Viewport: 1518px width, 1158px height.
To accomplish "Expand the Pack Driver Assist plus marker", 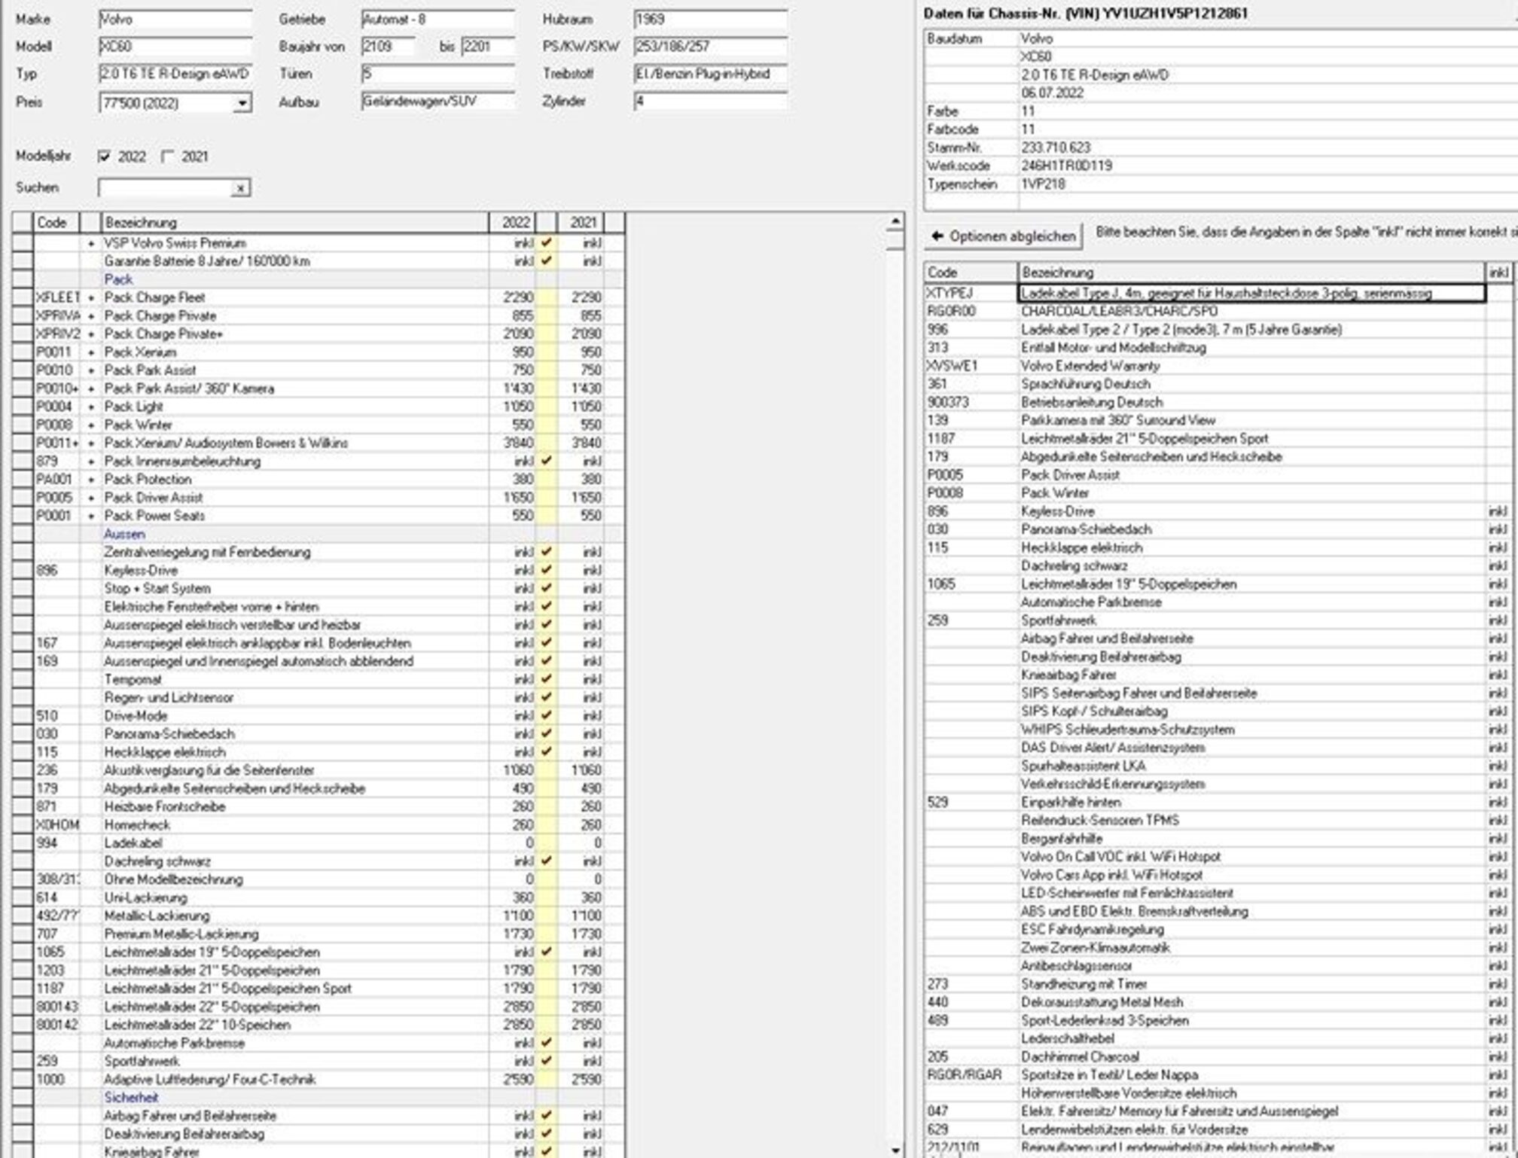I will tap(91, 498).
